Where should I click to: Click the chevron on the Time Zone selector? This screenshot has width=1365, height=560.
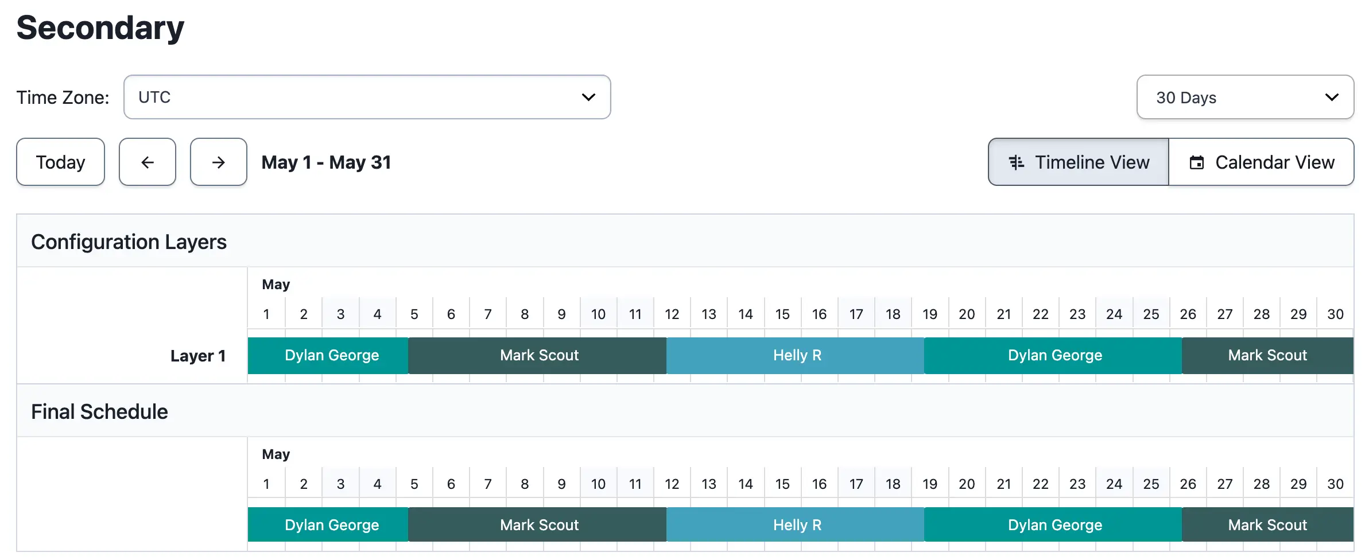pos(588,97)
